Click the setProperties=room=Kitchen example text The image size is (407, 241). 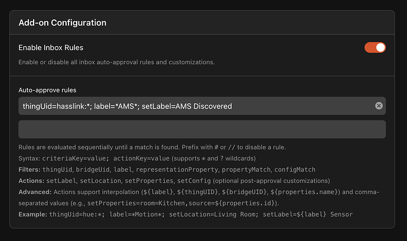pyautogui.click(x=181, y=203)
